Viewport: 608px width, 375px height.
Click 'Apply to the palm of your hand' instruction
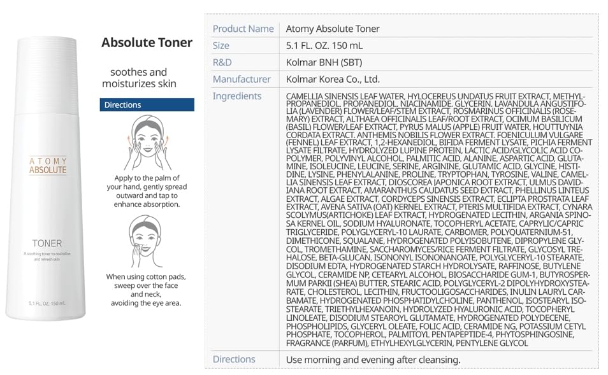[x=147, y=191]
